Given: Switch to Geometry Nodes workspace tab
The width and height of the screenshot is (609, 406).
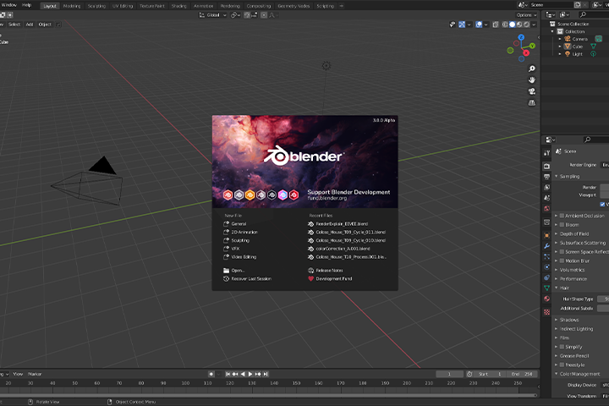Looking at the screenshot, I should pyautogui.click(x=294, y=6).
